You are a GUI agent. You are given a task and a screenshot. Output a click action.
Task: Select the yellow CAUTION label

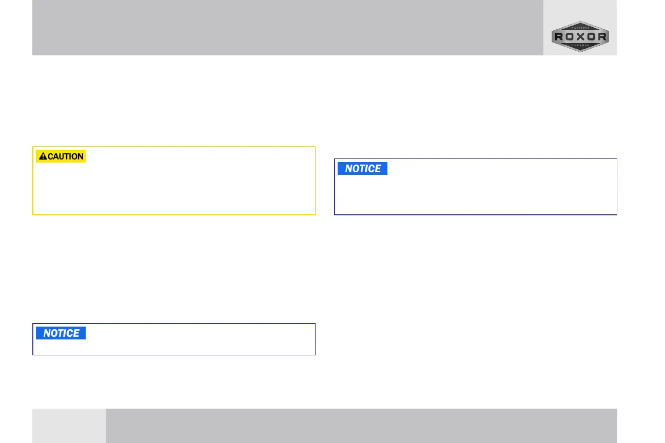[x=61, y=156]
